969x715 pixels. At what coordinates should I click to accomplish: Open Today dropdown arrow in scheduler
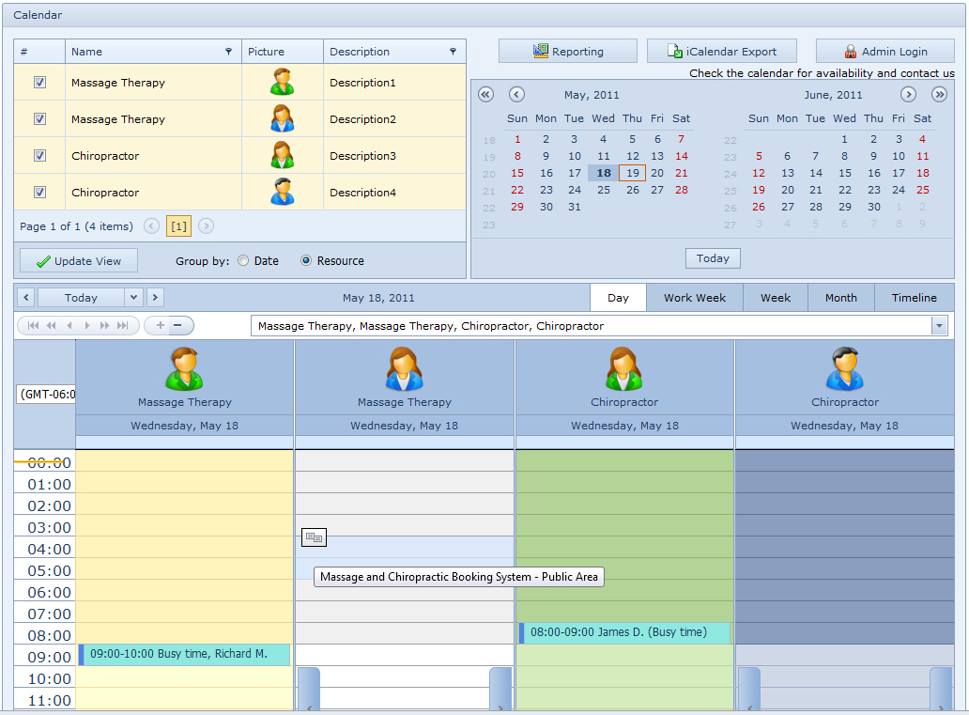tap(133, 298)
